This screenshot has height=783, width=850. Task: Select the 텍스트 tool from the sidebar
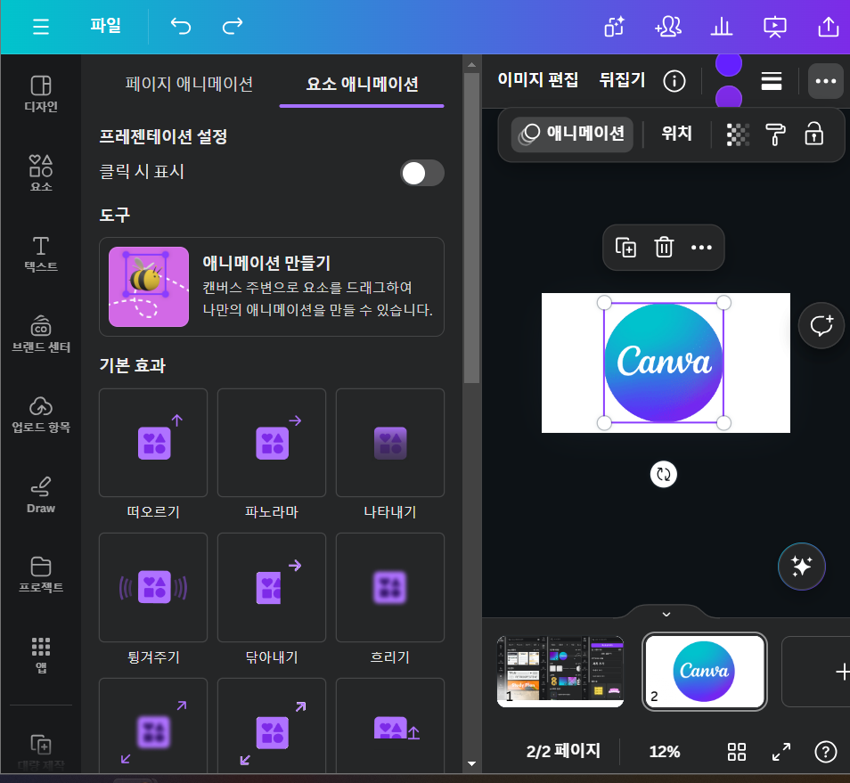pos(40,252)
